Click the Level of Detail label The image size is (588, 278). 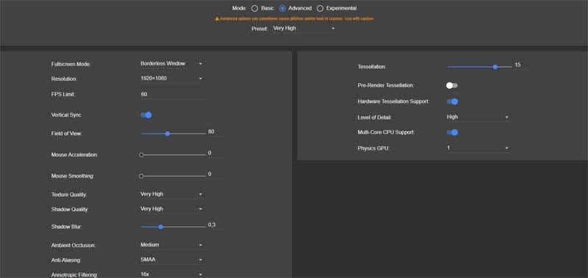[374, 117]
